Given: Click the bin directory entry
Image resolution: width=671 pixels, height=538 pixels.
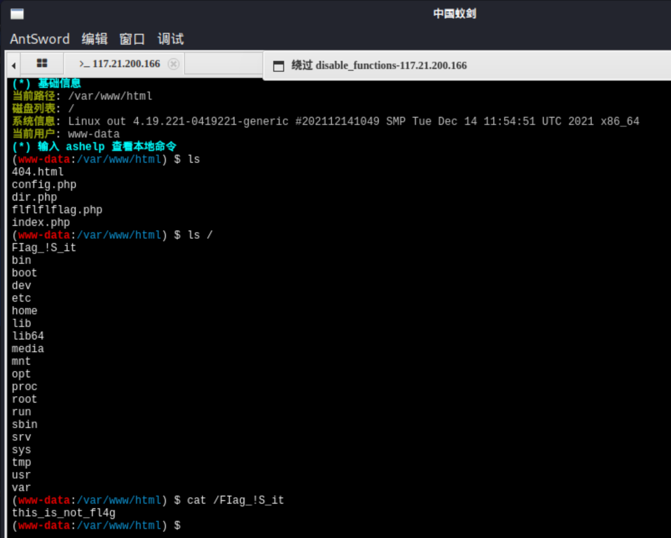Looking at the screenshot, I should click(x=22, y=260).
